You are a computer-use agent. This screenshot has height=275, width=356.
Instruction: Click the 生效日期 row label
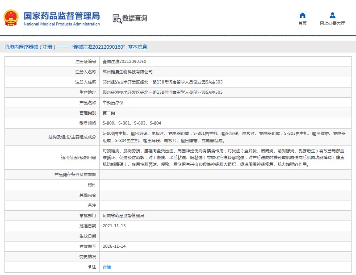tap(88, 236)
